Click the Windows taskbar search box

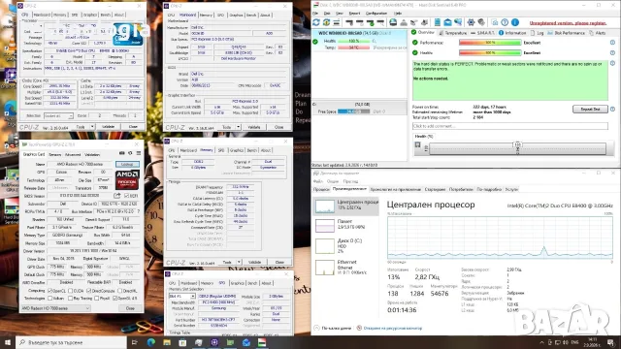(x=71, y=342)
